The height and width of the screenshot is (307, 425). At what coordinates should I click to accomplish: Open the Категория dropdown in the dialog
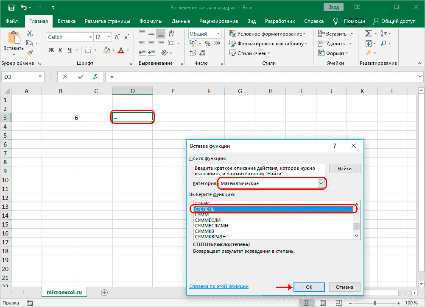[x=321, y=183]
